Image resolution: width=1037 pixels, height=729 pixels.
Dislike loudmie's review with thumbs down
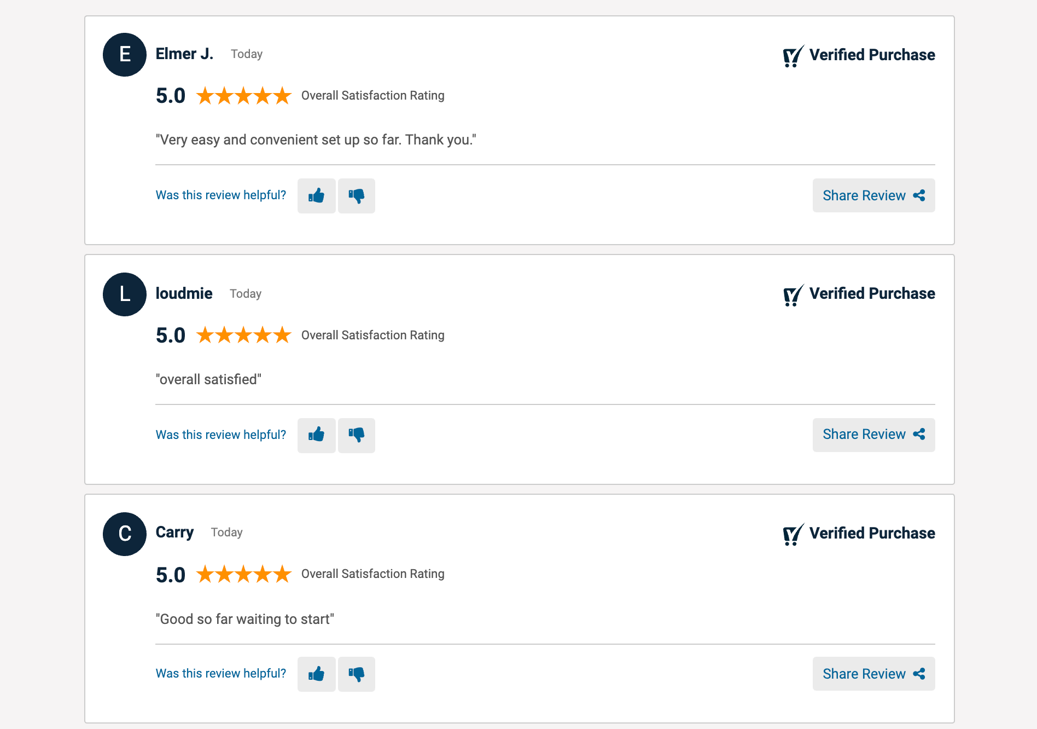pos(357,435)
